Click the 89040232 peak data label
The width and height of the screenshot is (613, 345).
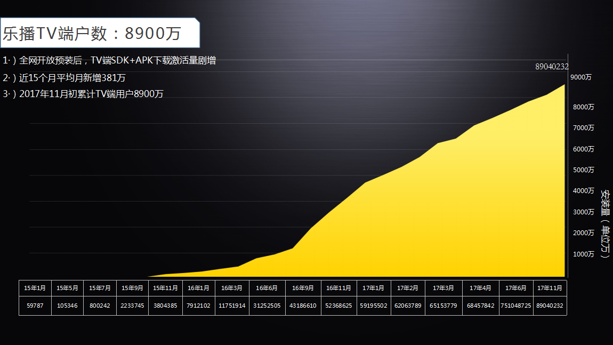(x=552, y=67)
